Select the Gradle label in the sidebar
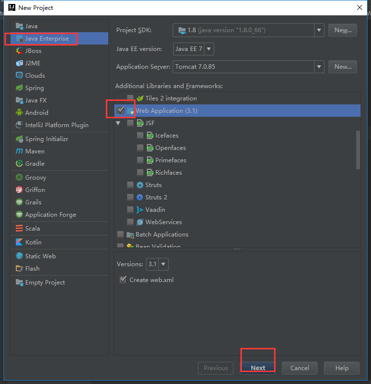 [35, 164]
